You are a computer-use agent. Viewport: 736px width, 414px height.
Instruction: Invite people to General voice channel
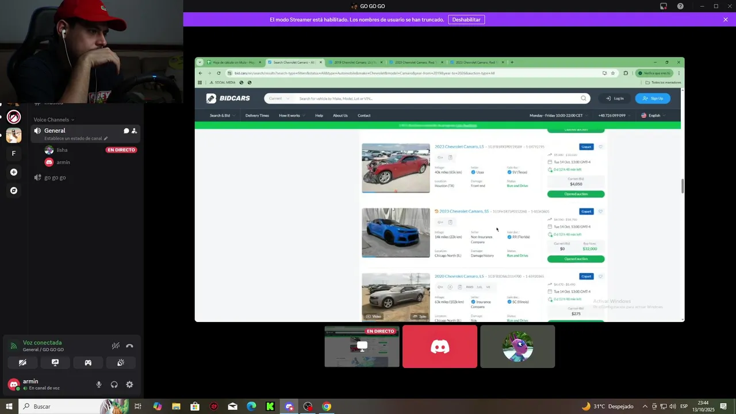[134, 131]
